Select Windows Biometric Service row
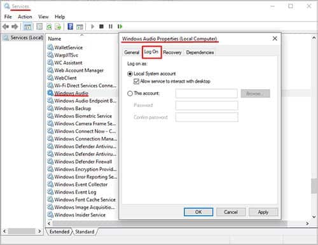Viewport: 318px width, 245px height. click(x=82, y=116)
